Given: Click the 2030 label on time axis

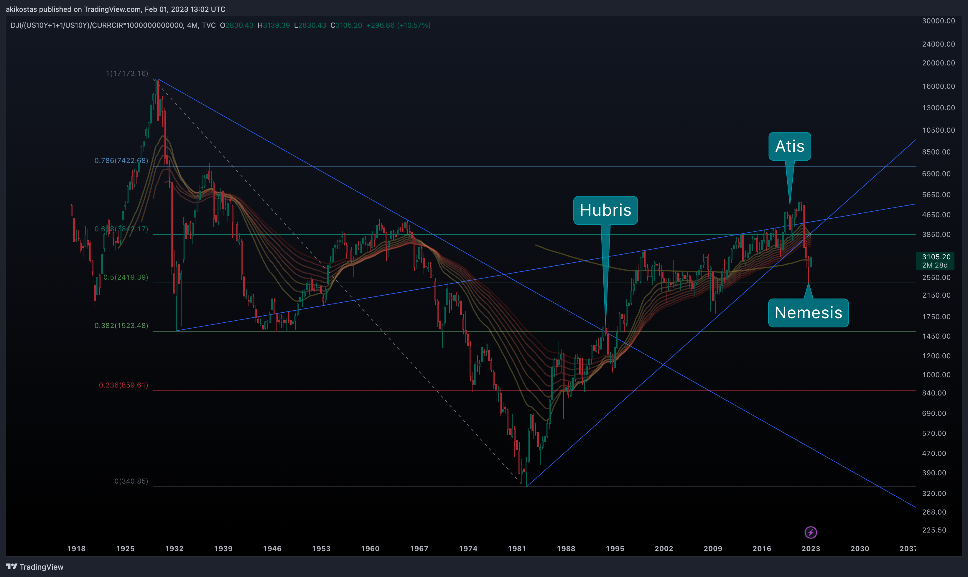Looking at the screenshot, I should [860, 549].
